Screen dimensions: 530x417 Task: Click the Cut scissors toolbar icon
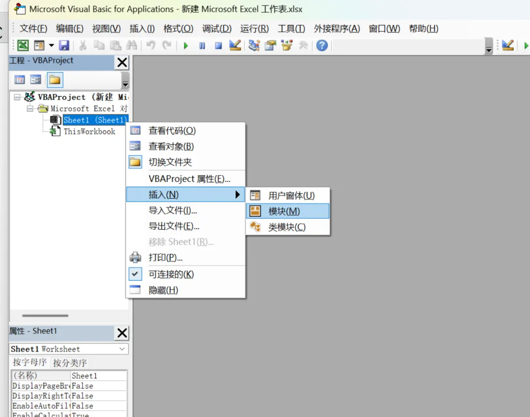(82, 45)
